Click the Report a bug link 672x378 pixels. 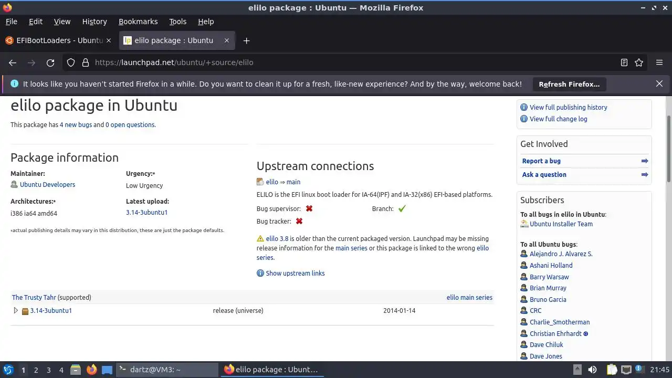coord(541,161)
